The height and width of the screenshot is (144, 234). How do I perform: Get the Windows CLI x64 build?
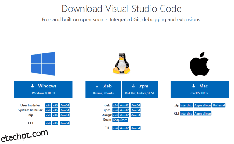[x=48, y=123]
